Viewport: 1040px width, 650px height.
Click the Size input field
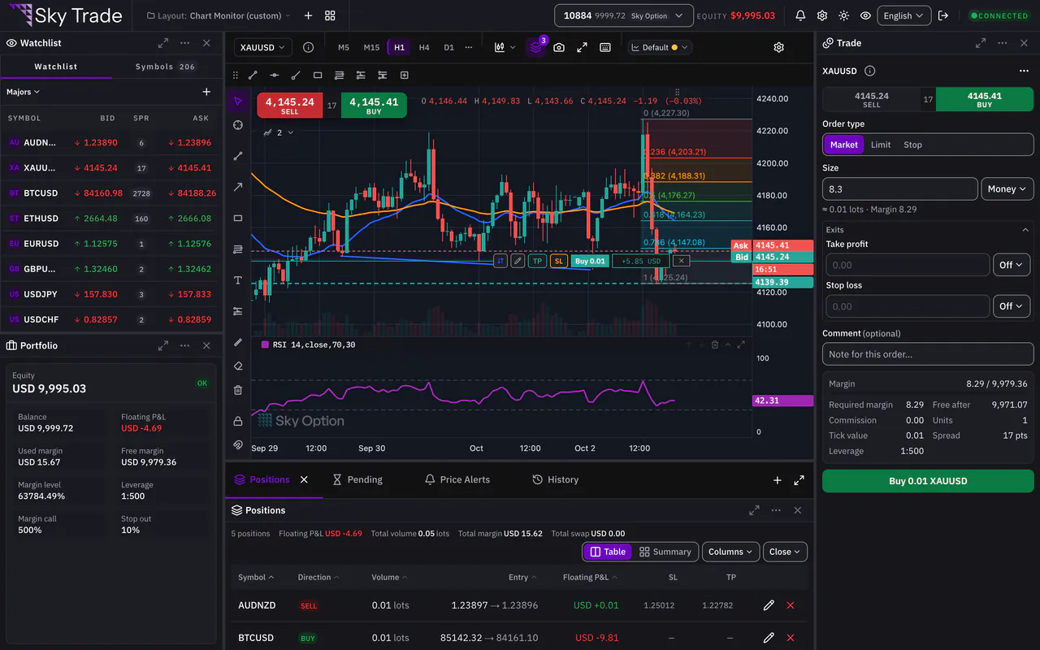click(900, 189)
